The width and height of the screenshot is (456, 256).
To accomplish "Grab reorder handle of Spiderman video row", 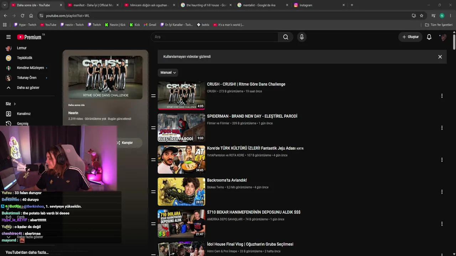I will tap(153, 128).
